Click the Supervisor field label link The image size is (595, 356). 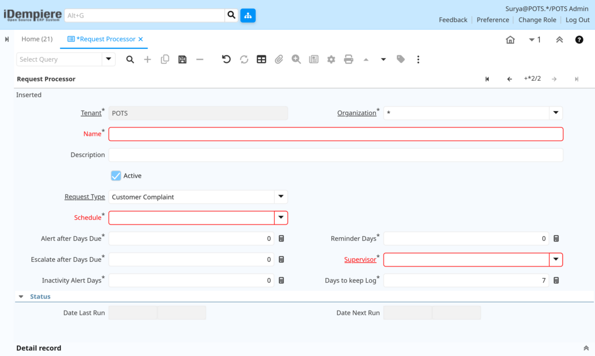point(360,259)
